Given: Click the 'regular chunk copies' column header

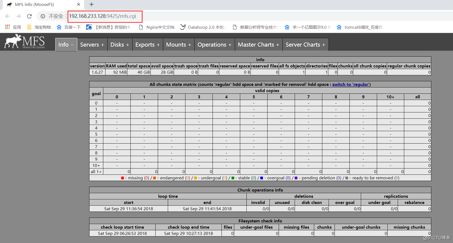Looking at the screenshot, I should pos(409,66).
